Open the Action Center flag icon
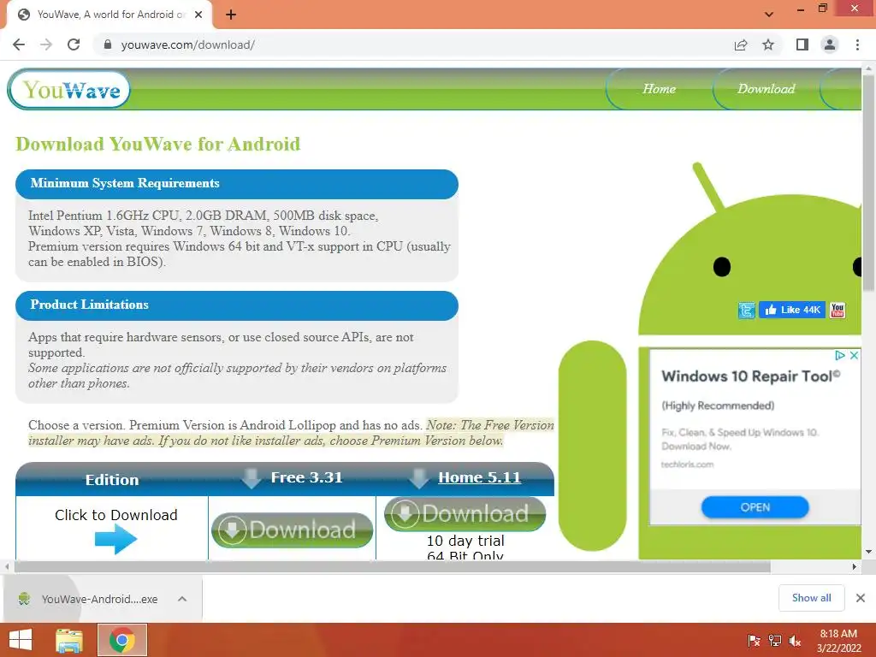This screenshot has height=657, width=876. click(755, 640)
